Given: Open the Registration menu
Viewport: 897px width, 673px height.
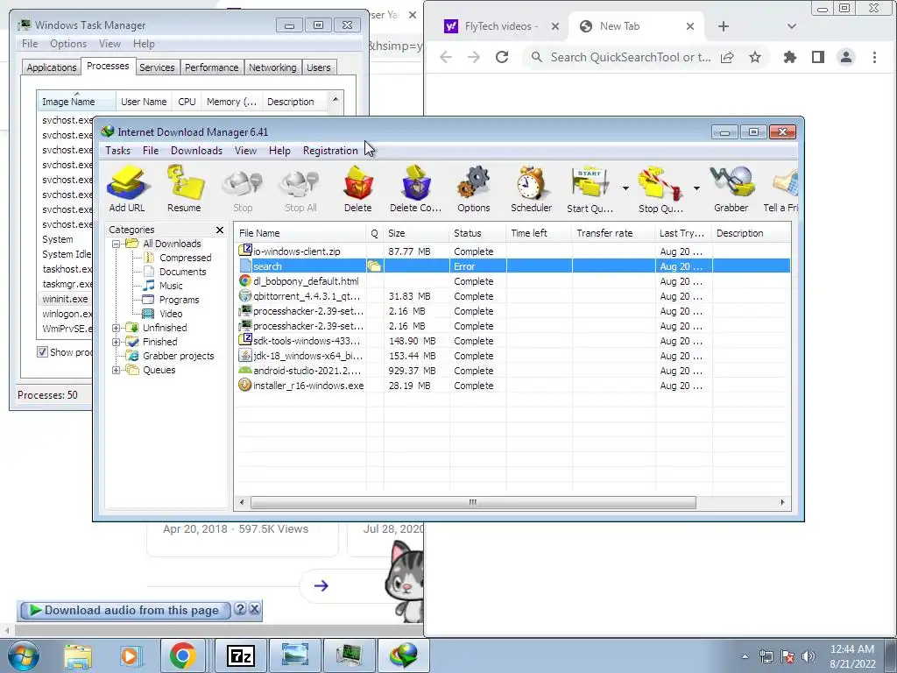Looking at the screenshot, I should (330, 151).
